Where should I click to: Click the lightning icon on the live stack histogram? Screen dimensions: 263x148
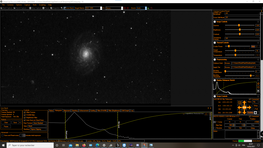tap(206, 114)
